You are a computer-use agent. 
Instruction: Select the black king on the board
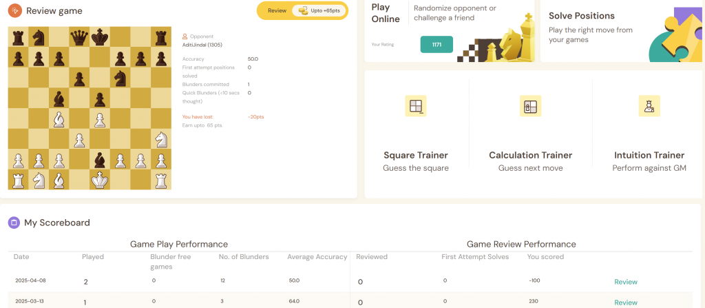(x=100, y=37)
